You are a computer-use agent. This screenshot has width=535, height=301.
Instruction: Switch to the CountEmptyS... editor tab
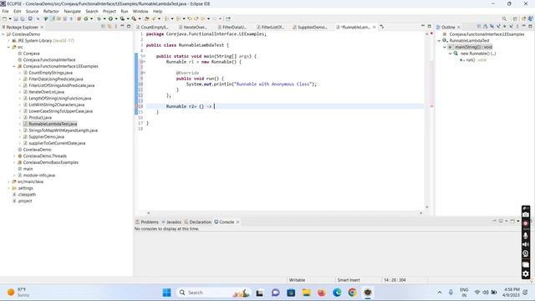pyautogui.click(x=152, y=27)
